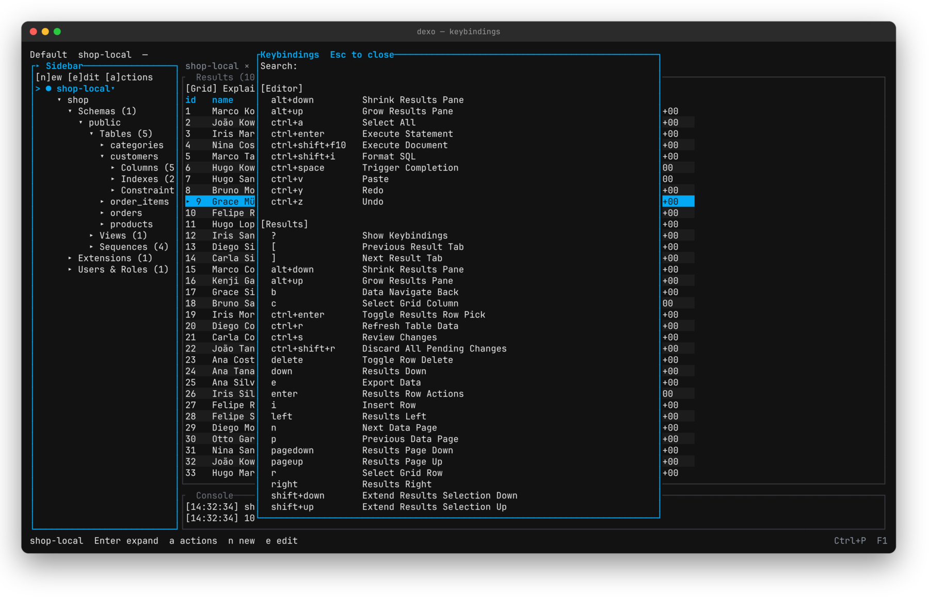Click the [Results] section heading

click(x=284, y=224)
